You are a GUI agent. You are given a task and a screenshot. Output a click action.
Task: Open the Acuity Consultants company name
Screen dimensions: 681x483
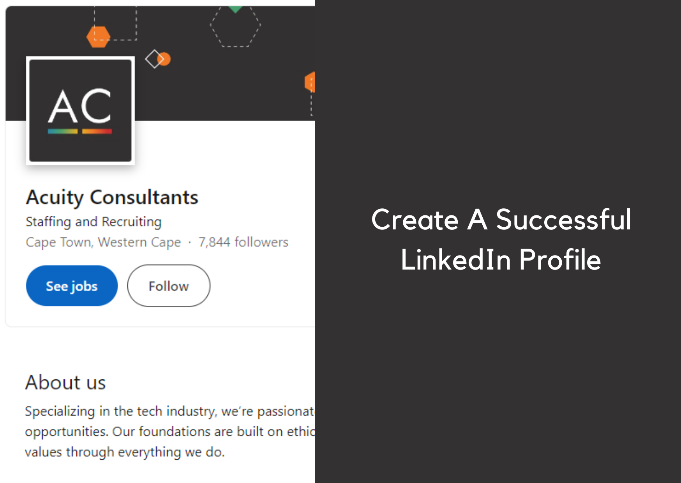[x=112, y=197]
